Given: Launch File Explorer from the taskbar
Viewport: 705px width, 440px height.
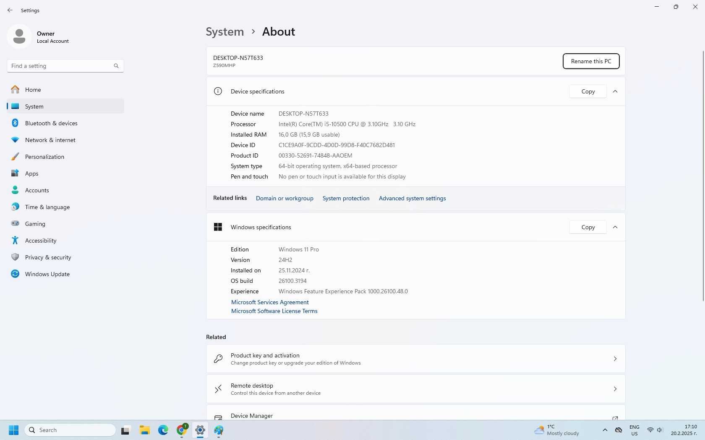Looking at the screenshot, I should (x=145, y=430).
